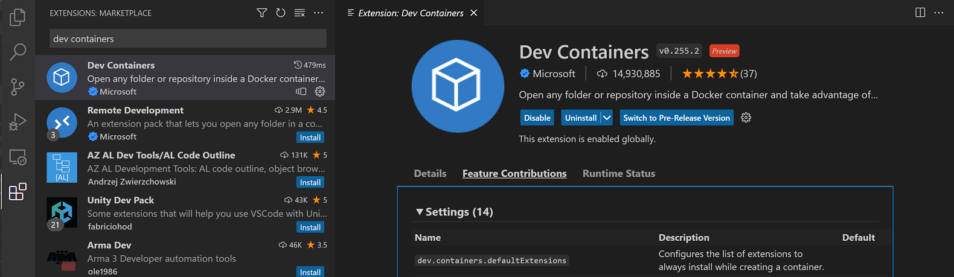This screenshot has width=954, height=277.
Task: Open the Remote Explorer view
Action: tap(18, 158)
